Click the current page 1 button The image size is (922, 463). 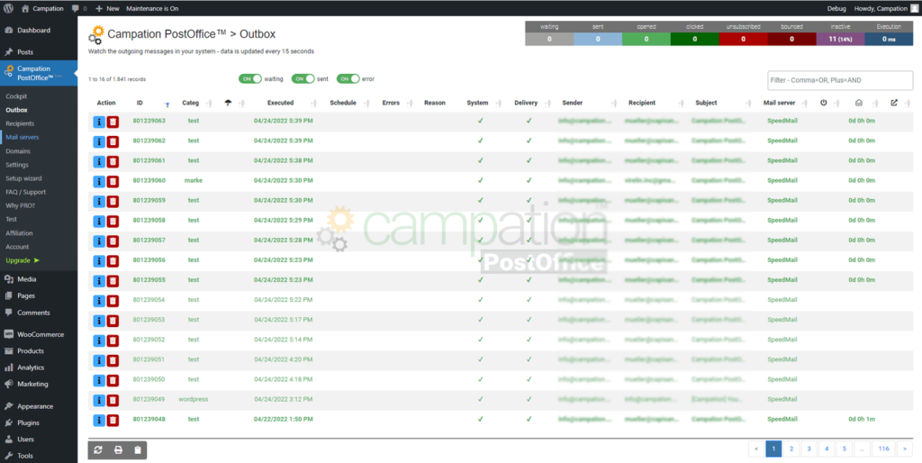point(773,449)
